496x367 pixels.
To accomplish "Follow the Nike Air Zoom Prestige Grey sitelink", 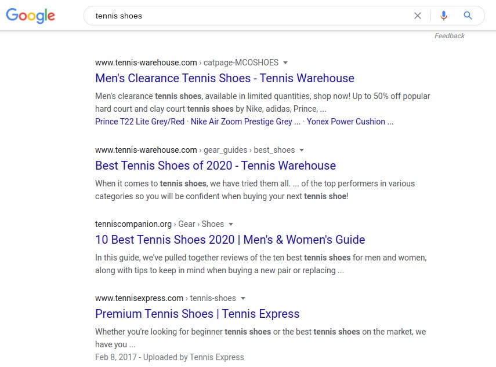I will point(242,122).
